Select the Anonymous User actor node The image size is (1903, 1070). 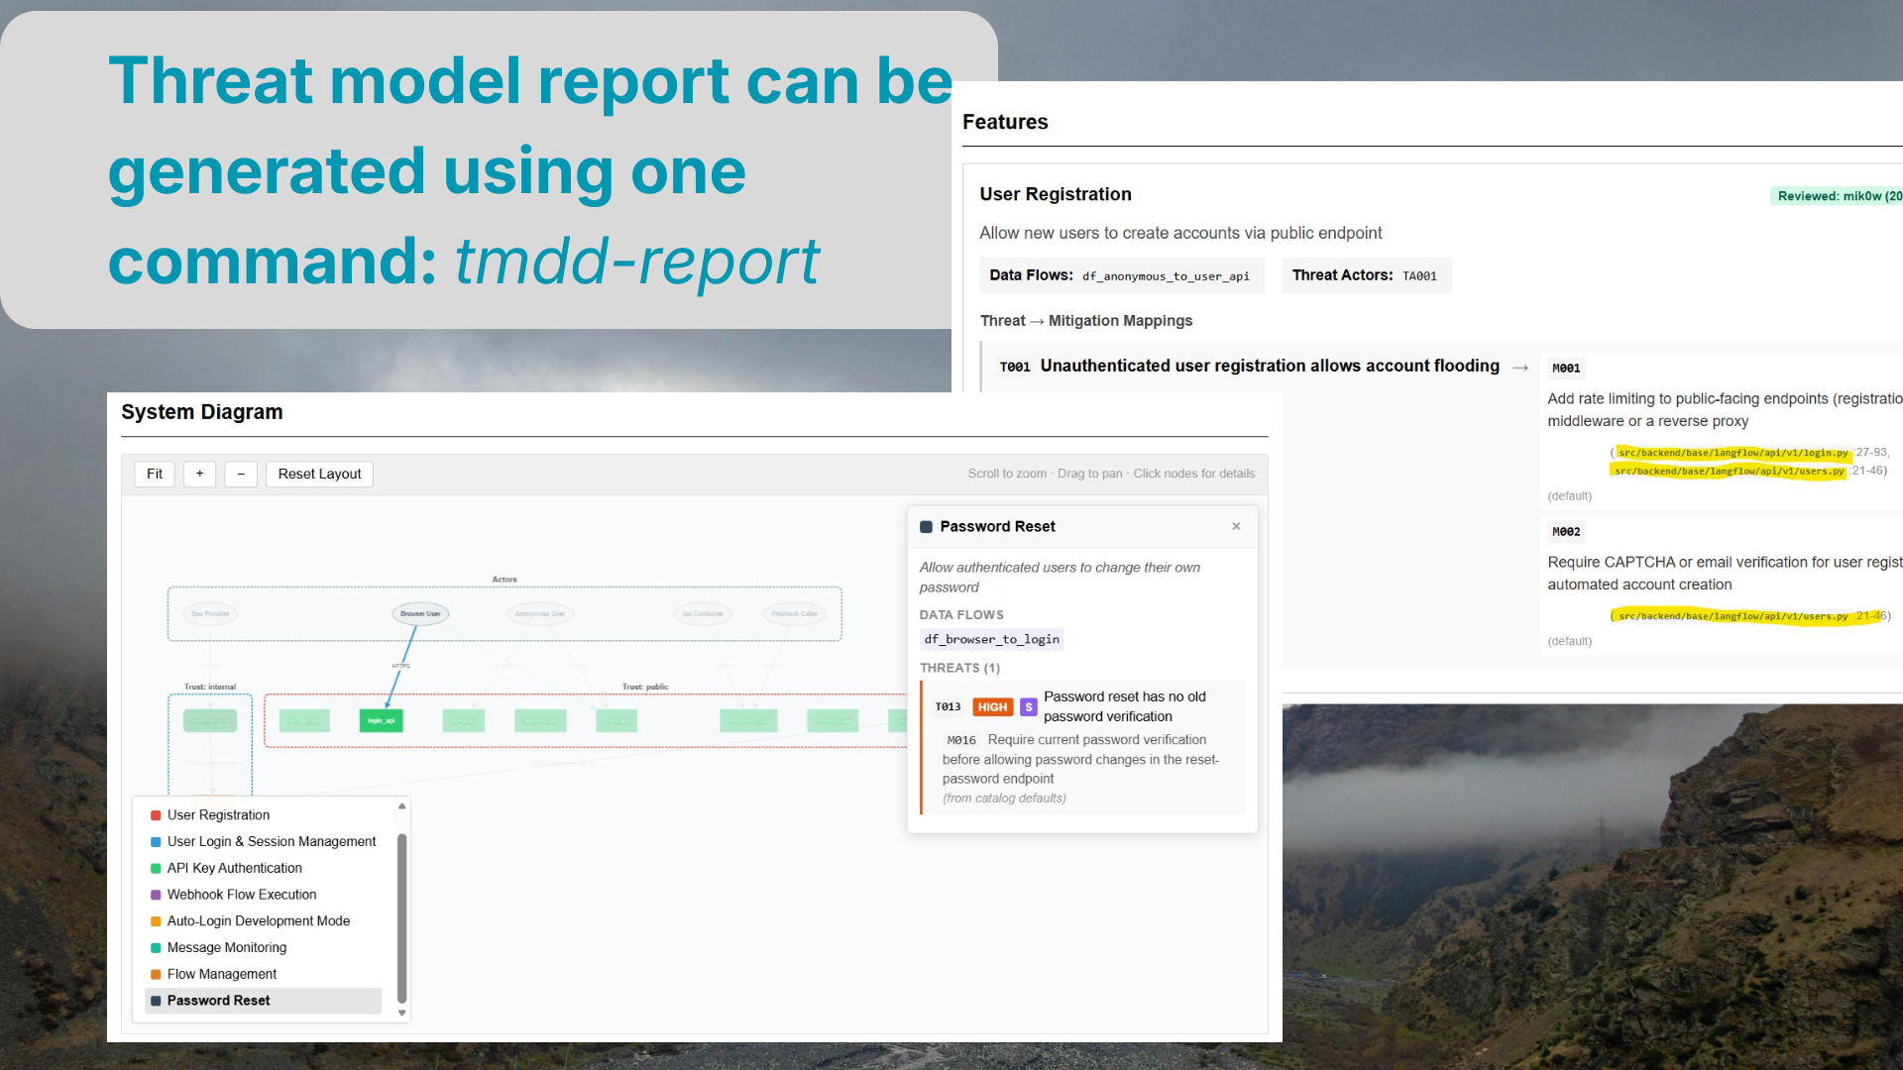pyautogui.click(x=539, y=613)
